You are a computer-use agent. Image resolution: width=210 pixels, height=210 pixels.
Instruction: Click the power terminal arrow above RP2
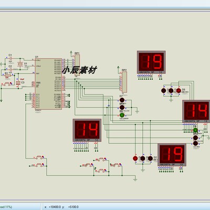tap(118, 67)
